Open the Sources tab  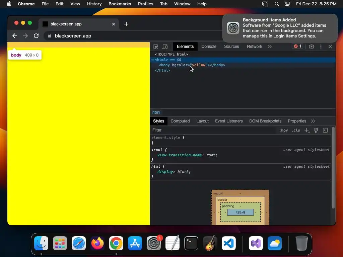[231, 47]
